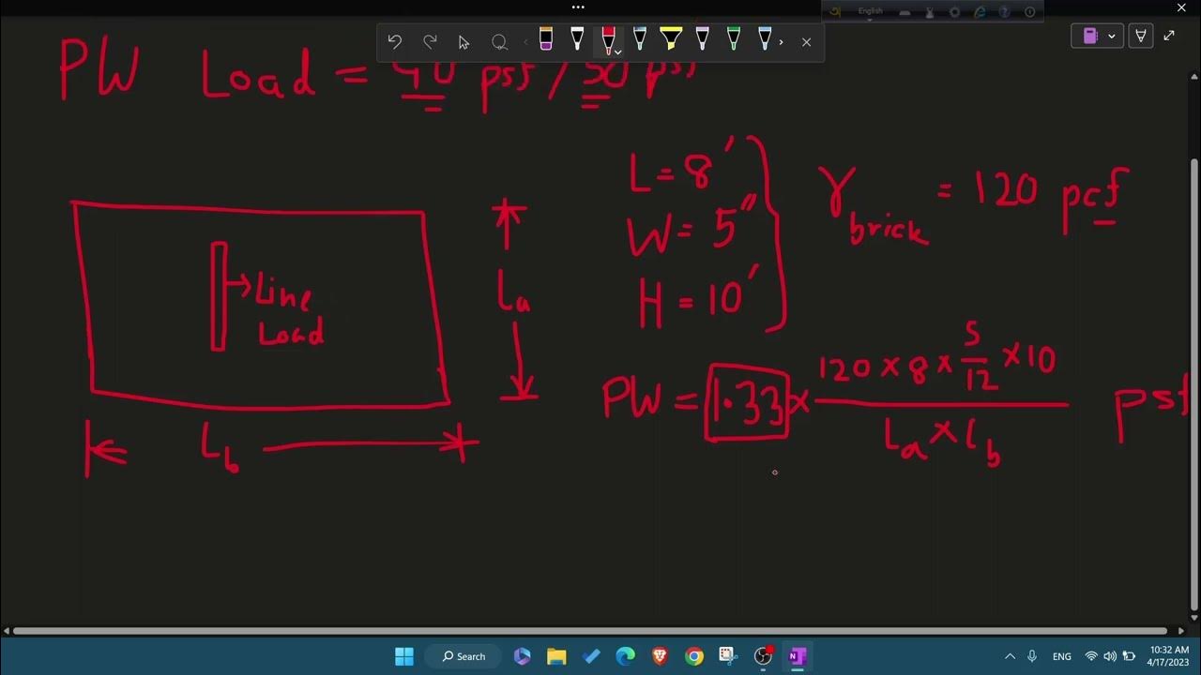
Task: Open the red pen options arrow
Action: 618,52
